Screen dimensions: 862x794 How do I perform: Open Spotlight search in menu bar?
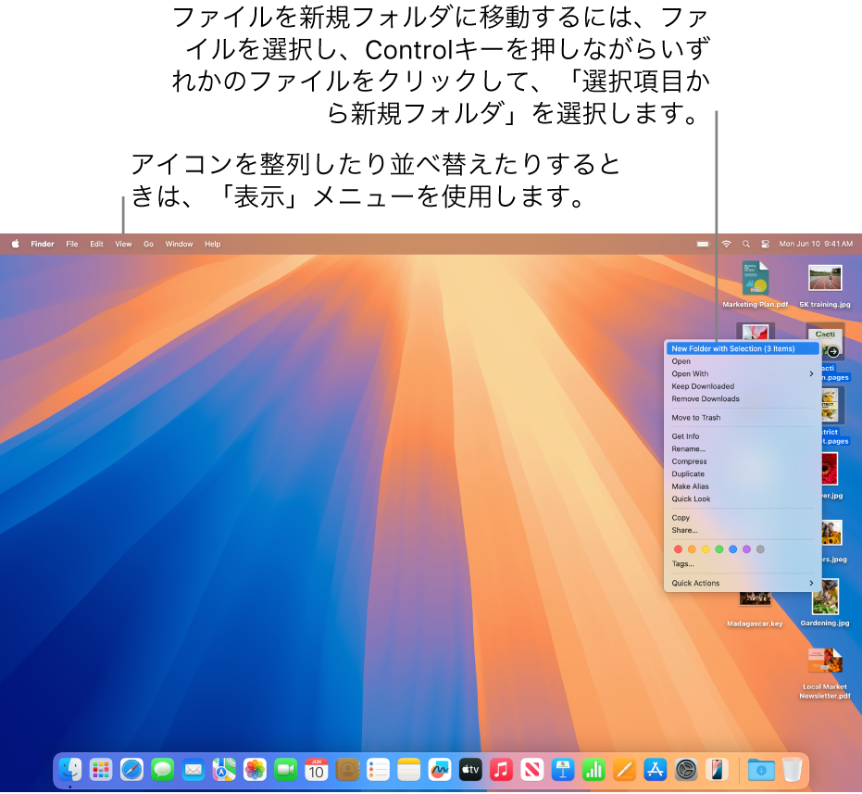[746, 244]
